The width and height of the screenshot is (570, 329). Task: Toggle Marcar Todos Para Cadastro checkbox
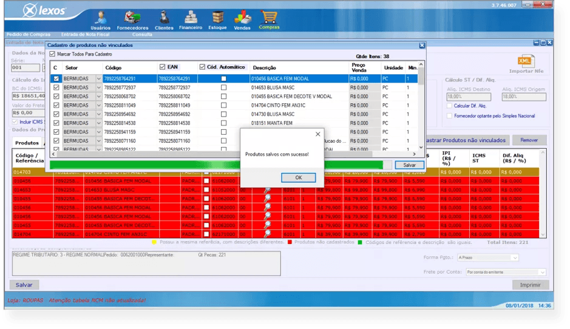[x=52, y=54]
